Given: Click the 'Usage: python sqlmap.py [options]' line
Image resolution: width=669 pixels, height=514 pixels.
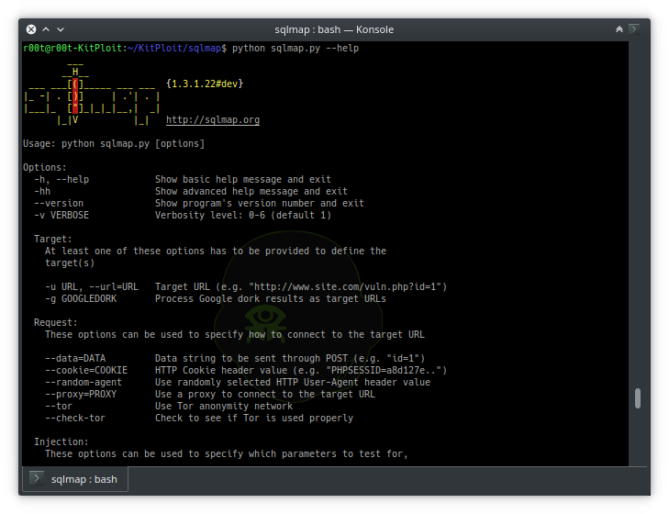Looking at the screenshot, I should click(x=114, y=144).
